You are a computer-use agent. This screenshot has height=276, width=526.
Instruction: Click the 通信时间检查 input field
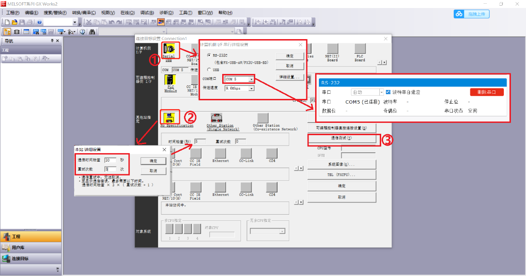pyautogui.click(x=110, y=160)
